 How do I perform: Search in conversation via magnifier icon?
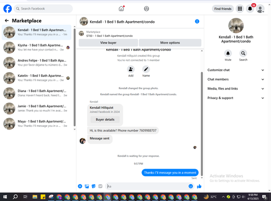(x=243, y=54)
